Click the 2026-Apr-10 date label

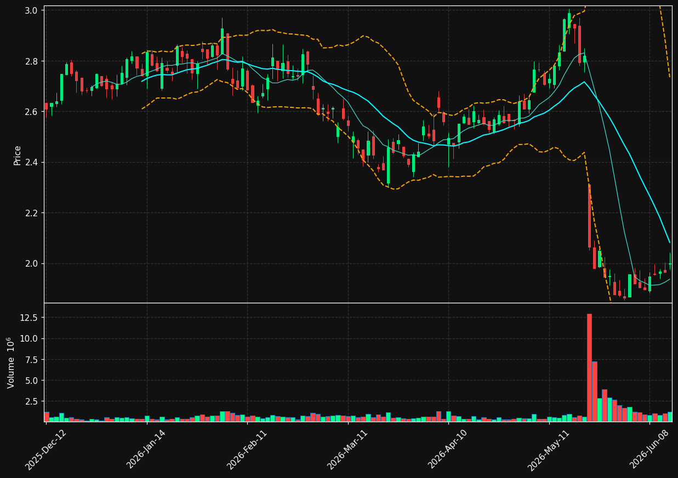coord(448,451)
